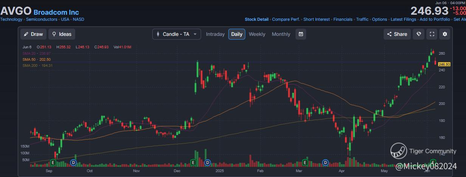The width and height of the screenshot is (466, 177).
Task: Click the AVGO ticker symbol
Action: coord(15,11)
